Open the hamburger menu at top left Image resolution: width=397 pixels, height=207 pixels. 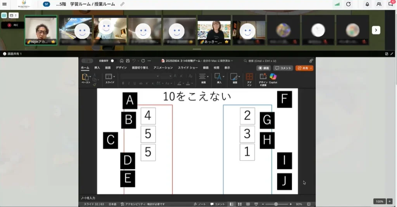coord(5,4)
